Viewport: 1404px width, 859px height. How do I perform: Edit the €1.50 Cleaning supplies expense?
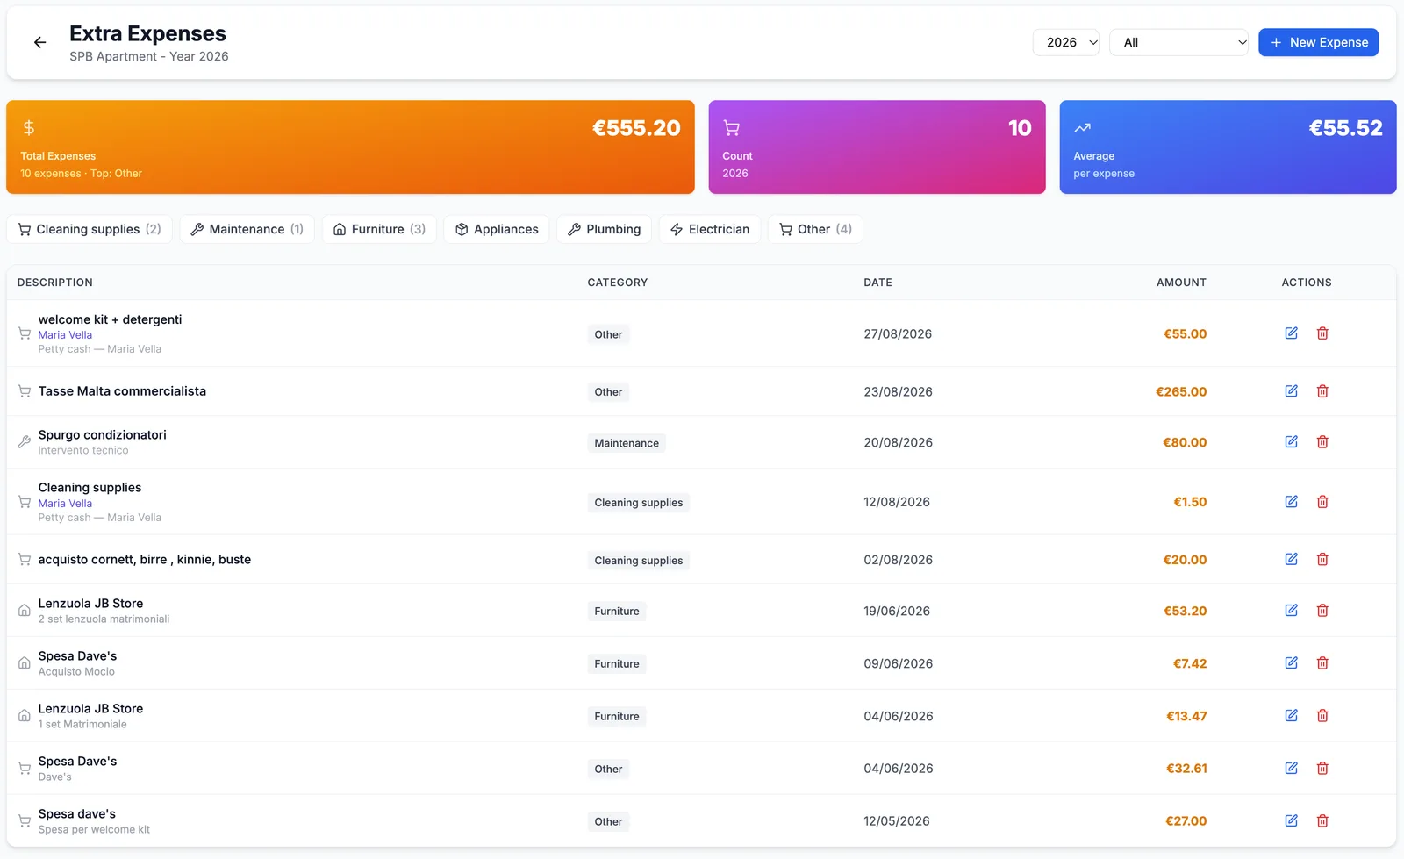pyautogui.click(x=1291, y=502)
